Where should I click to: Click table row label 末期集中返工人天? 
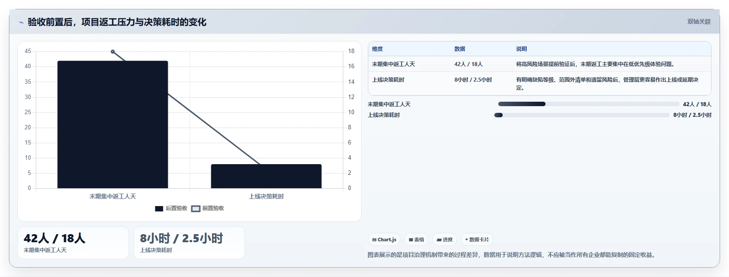tap(393, 64)
